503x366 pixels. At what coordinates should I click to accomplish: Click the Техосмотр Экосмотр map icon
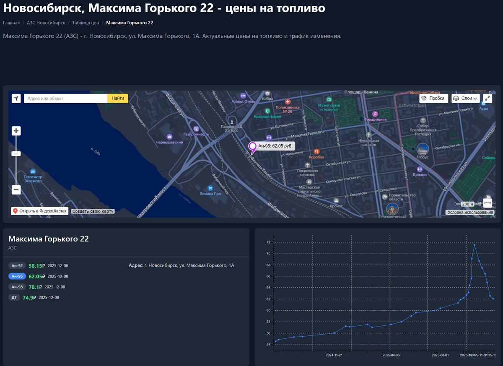[33, 171]
